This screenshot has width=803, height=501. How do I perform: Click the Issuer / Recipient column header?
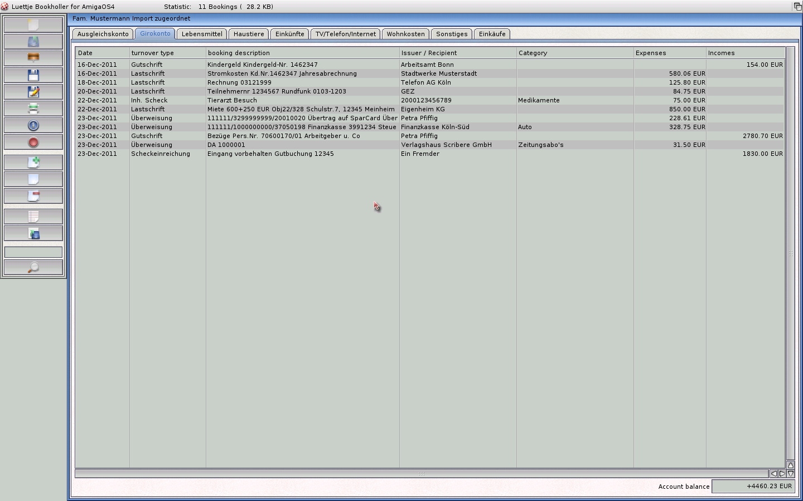tap(457, 53)
